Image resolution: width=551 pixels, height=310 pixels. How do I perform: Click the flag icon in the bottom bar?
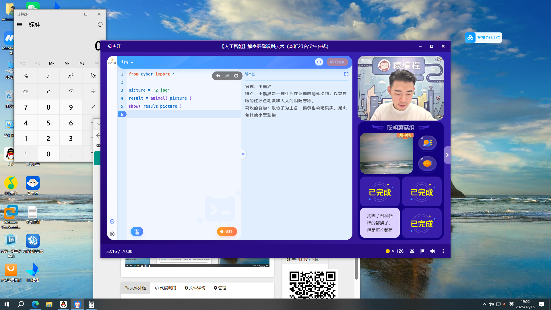(422, 251)
